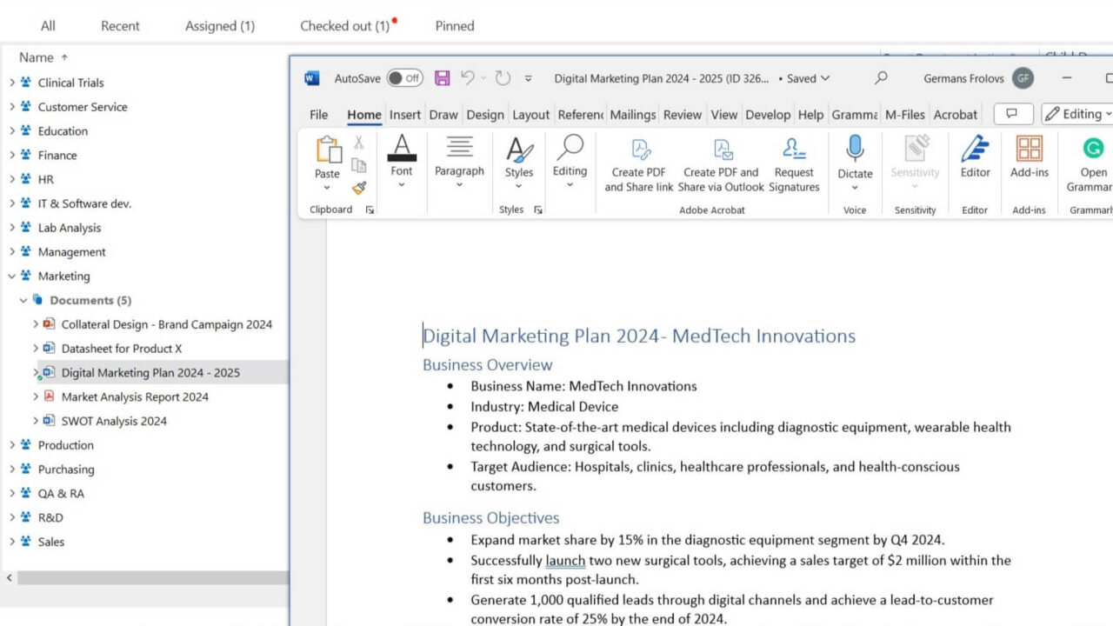
Task: Expand the Finance tree node
Action: click(x=12, y=156)
